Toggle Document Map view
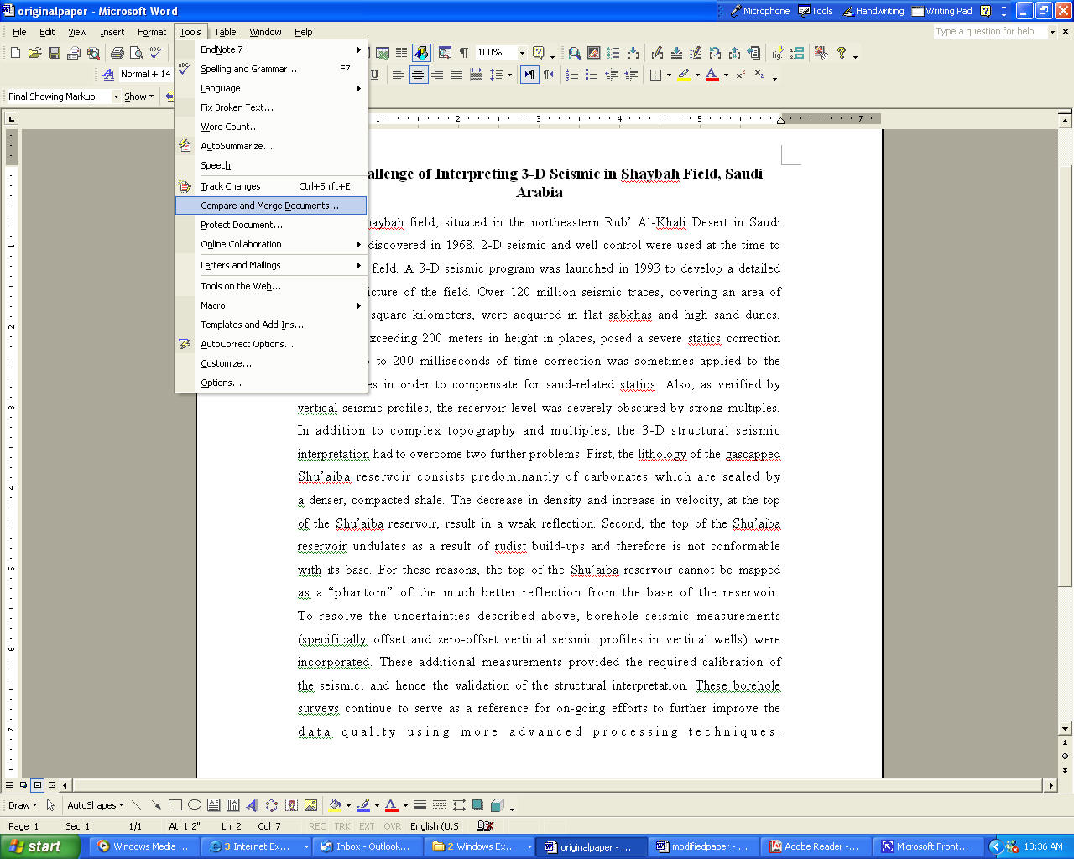This screenshot has width=1074, height=859. coord(445,53)
